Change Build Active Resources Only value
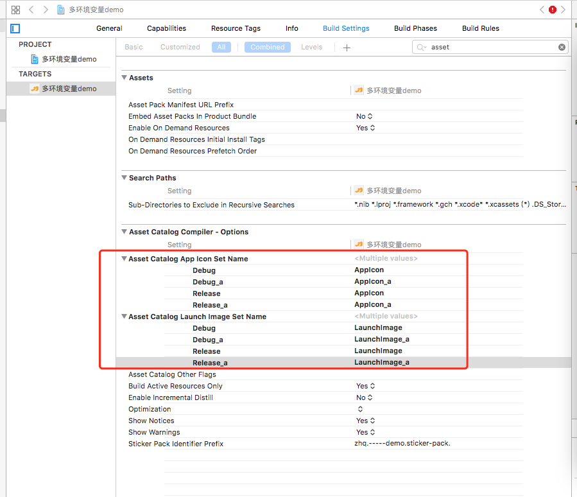The height and width of the screenshot is (497, 577). pos(365,386)
